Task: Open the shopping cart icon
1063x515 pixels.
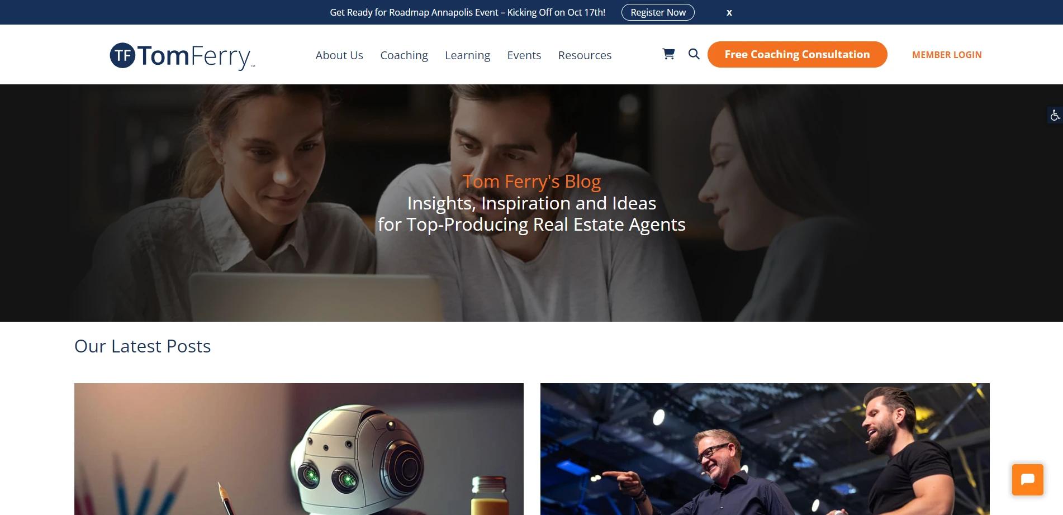Action: pyautogui.click(x=668, y=54)
